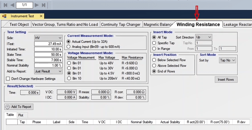The height and width of the screenshot is (130, 252).
Task: Click the previous page arrow
Action: click(x=13, y=5)
